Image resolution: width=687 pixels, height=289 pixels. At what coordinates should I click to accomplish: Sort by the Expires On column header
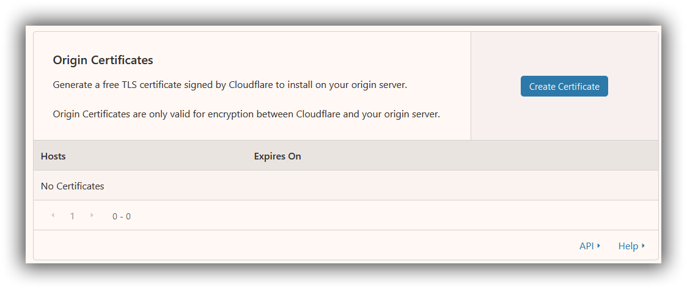coord(277,156)
